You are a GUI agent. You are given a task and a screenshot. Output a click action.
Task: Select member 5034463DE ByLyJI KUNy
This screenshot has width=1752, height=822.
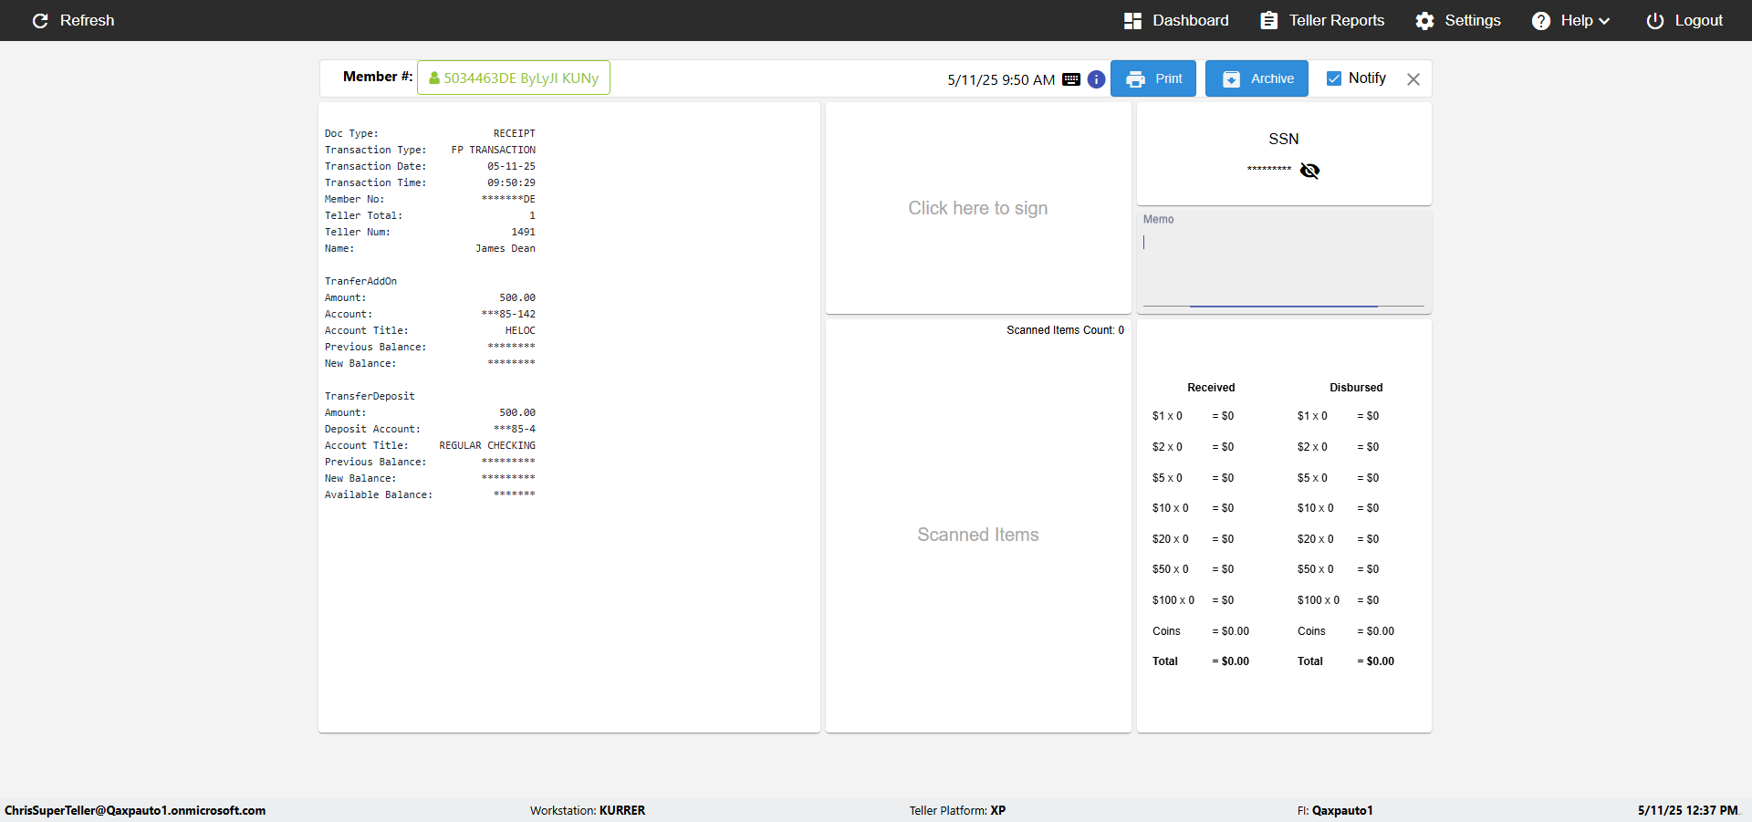[x=514, y=78]
